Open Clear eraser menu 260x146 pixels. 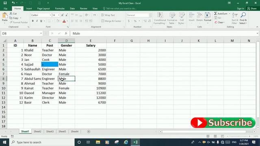(x=219, y=22)
